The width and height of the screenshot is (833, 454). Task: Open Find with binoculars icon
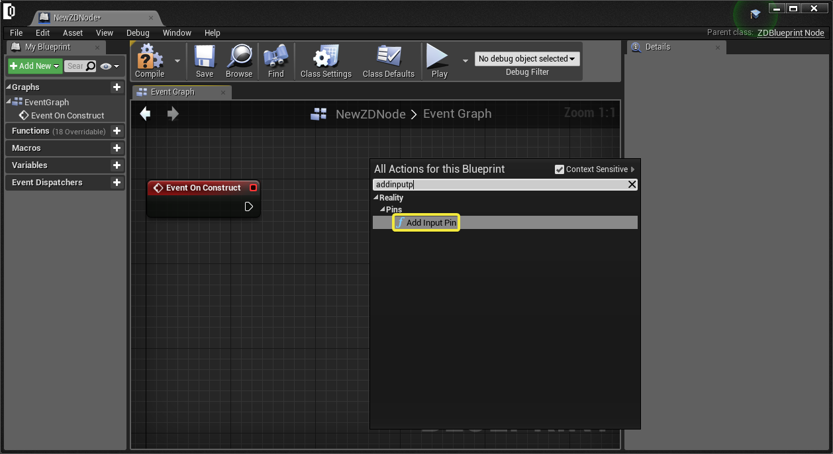coord(275,58)
